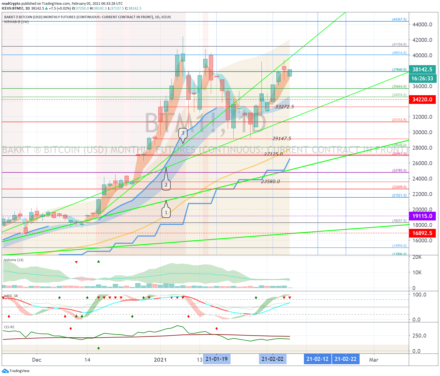Click the TradingView logo icon
The width and height of the screenshot is (440, 376).
coord(5,371)
